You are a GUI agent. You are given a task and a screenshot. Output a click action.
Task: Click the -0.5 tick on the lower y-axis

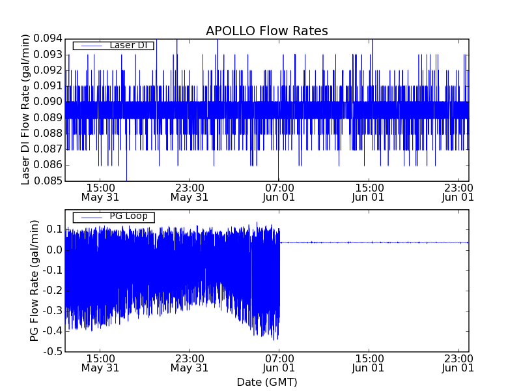pos(52,352)
